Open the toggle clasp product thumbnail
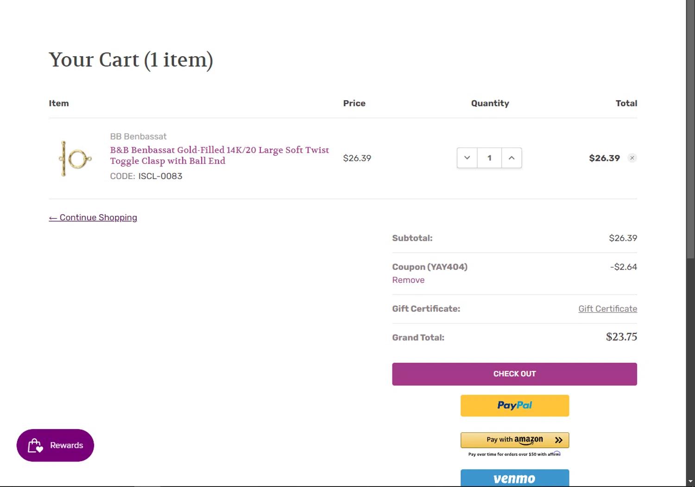 [75, 158]
